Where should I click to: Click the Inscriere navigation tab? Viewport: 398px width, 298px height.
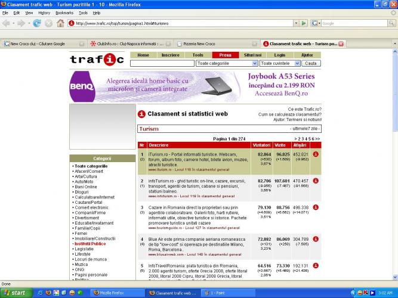(170, 55)
